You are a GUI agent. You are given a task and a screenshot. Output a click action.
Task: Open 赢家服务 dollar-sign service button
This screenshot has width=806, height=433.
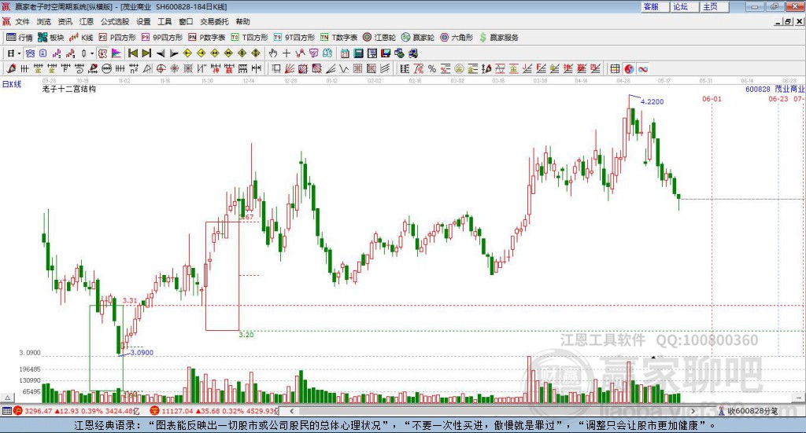[498, 38]
